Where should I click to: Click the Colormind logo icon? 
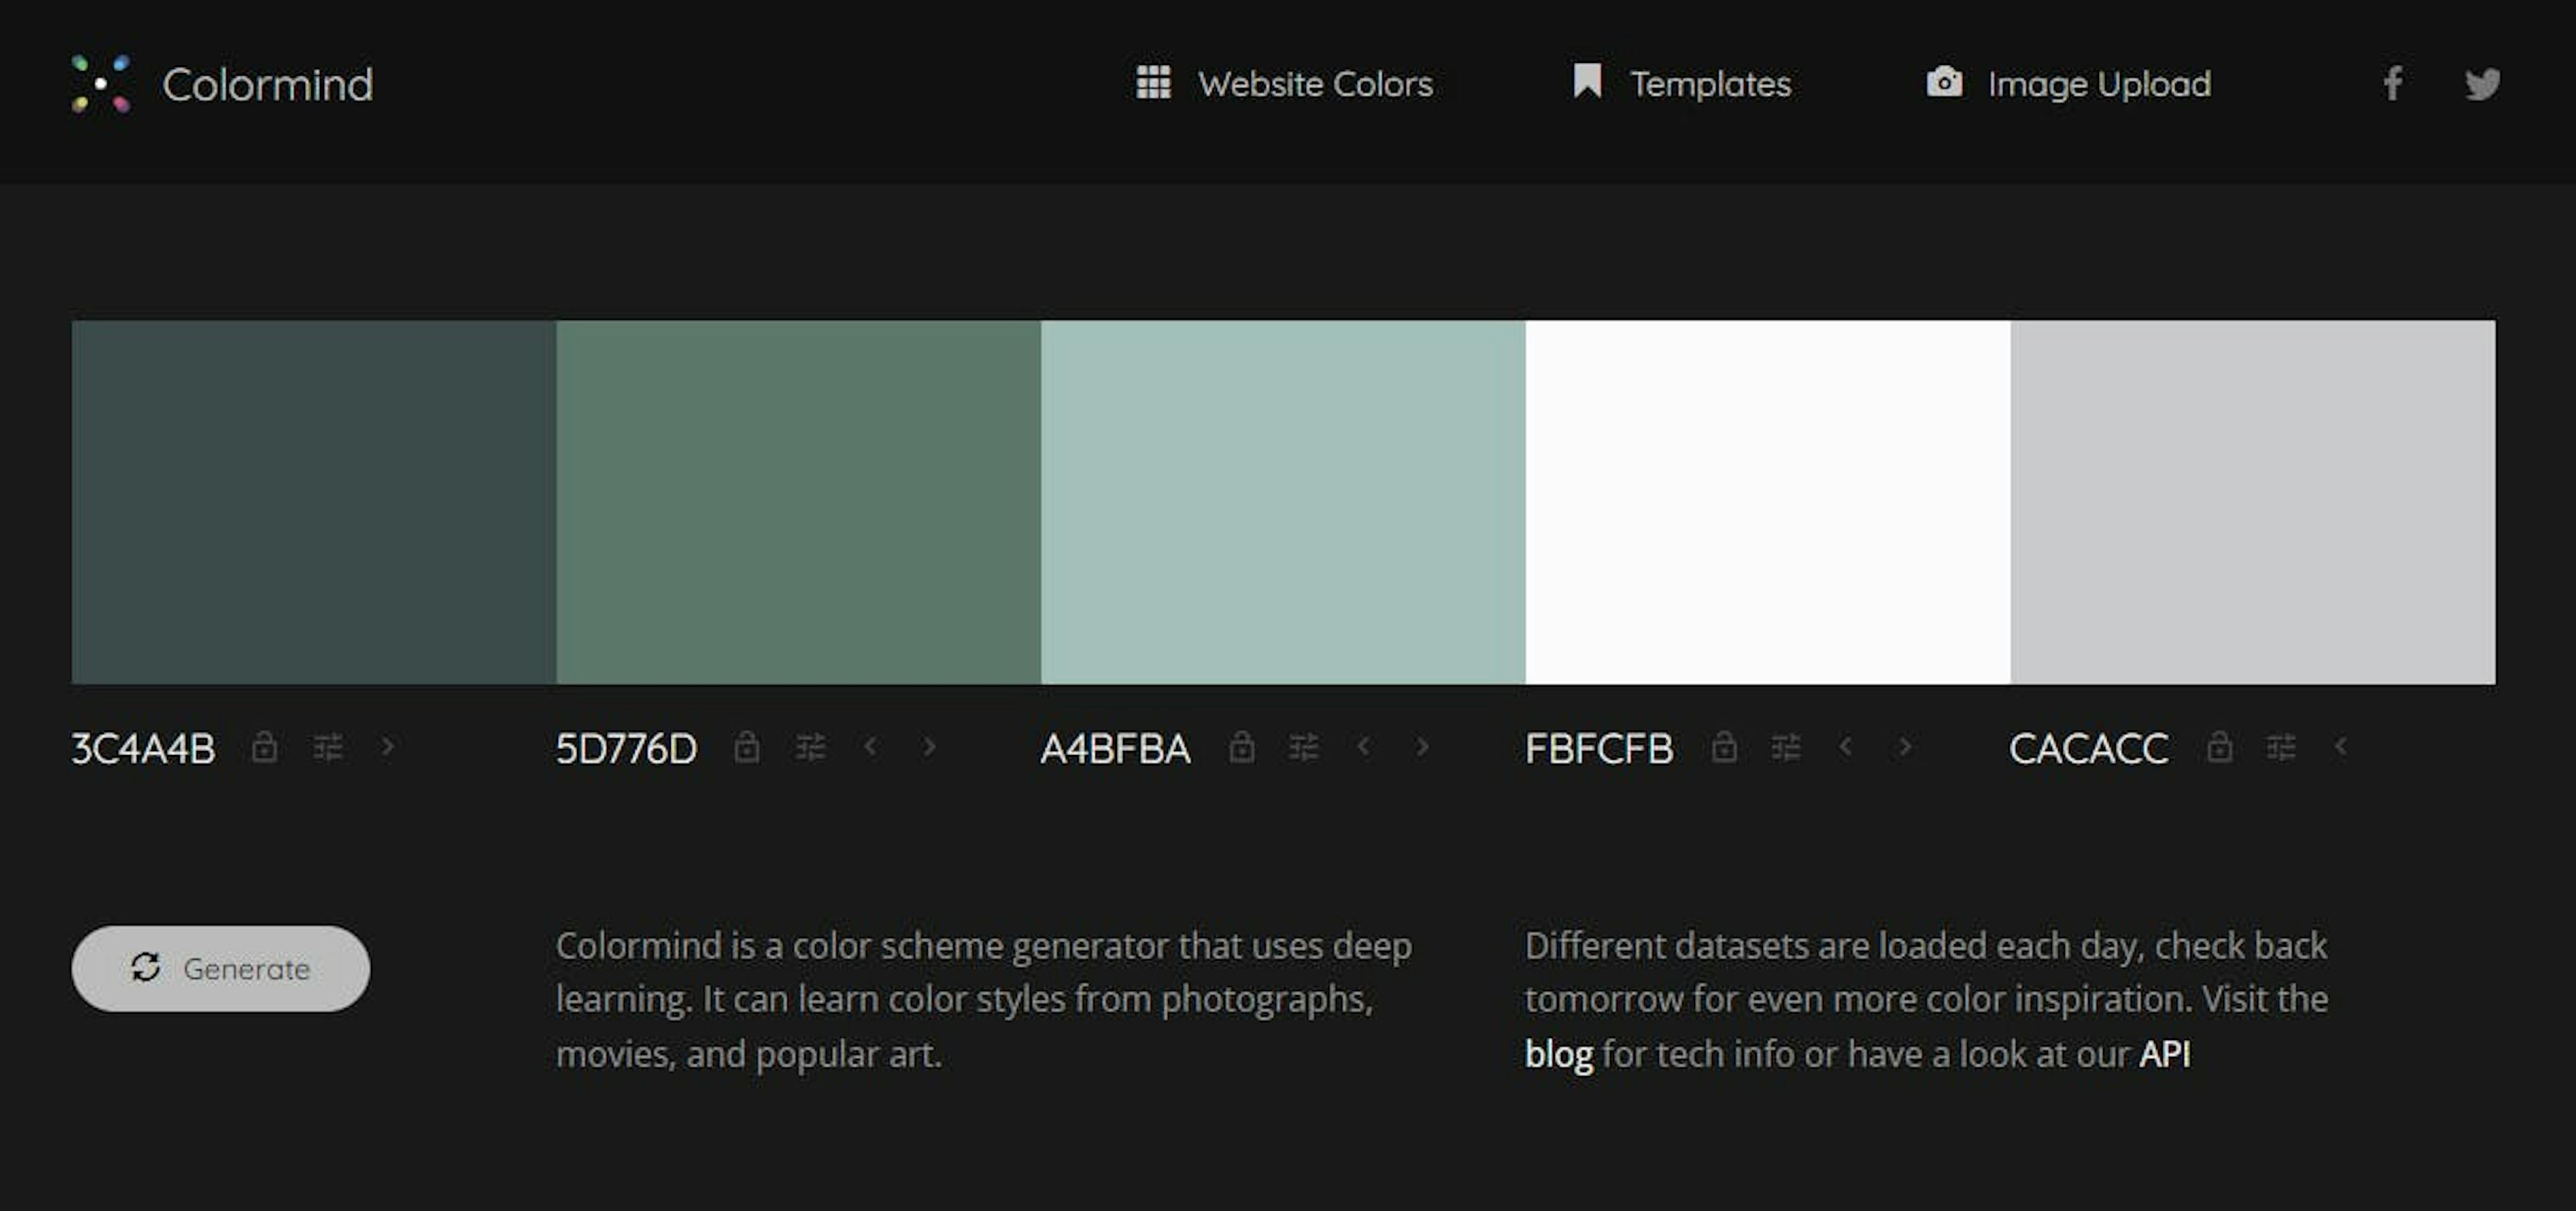[x=101, y=84]
